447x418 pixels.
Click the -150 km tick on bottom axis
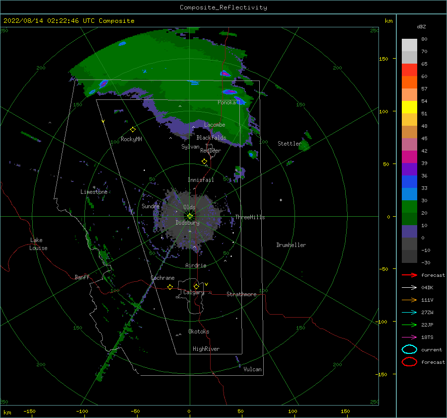(x=29, y=411)
